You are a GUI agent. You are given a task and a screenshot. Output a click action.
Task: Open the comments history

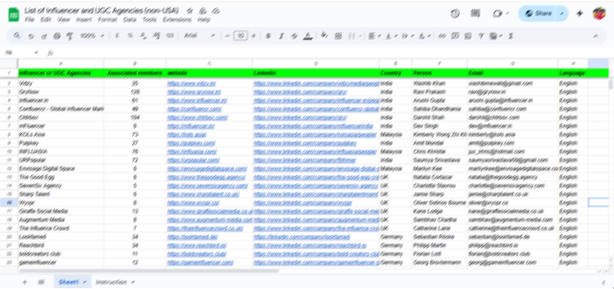pos(475,13)
